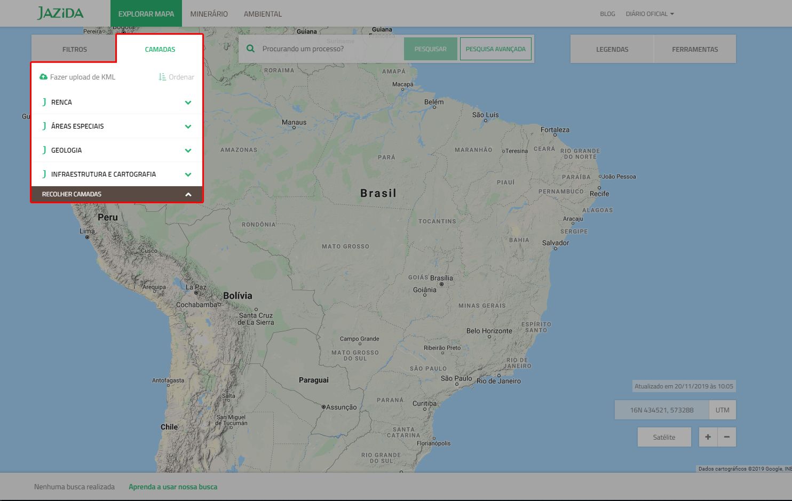
Task: Open the Ambiental menu item
Action: click(263, 14)
